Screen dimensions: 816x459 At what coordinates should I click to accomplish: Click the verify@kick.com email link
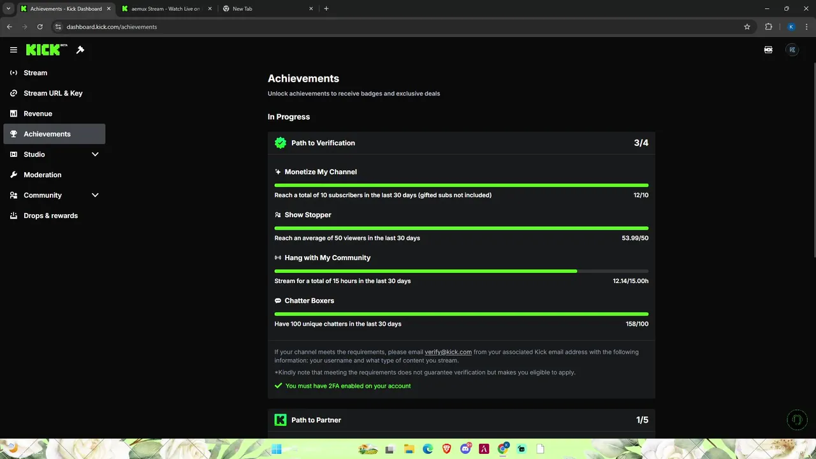(x=448, y=352)
